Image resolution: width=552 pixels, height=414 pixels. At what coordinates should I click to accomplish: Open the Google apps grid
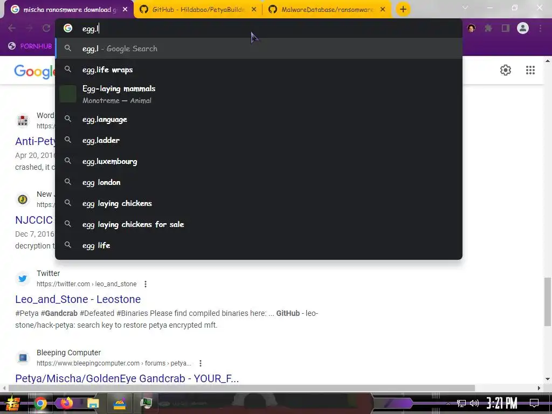[530, 70]
